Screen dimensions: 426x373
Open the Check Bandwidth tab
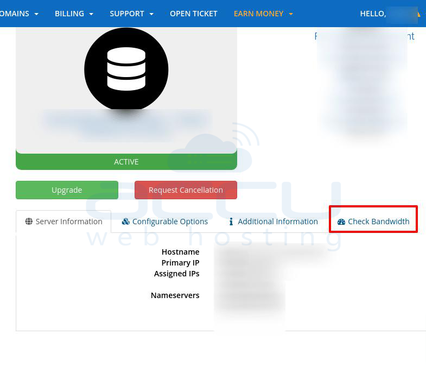pos(378,222)
